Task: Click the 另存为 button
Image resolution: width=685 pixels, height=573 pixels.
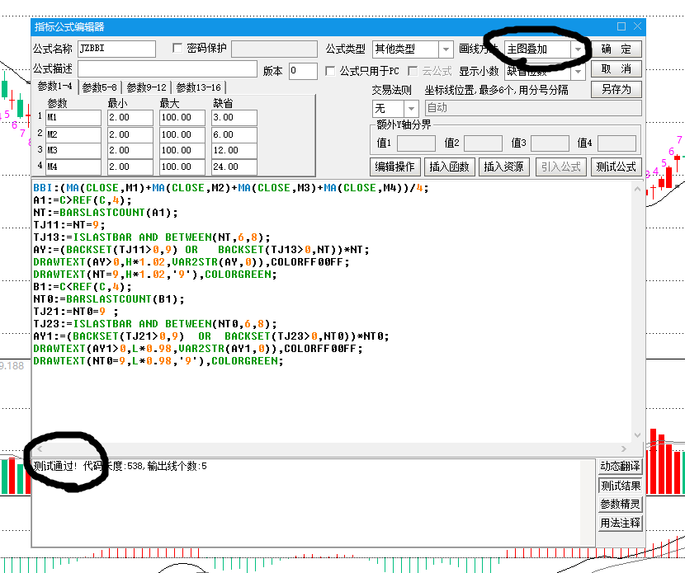Action: pyautogui.click(x=616, y=89)
